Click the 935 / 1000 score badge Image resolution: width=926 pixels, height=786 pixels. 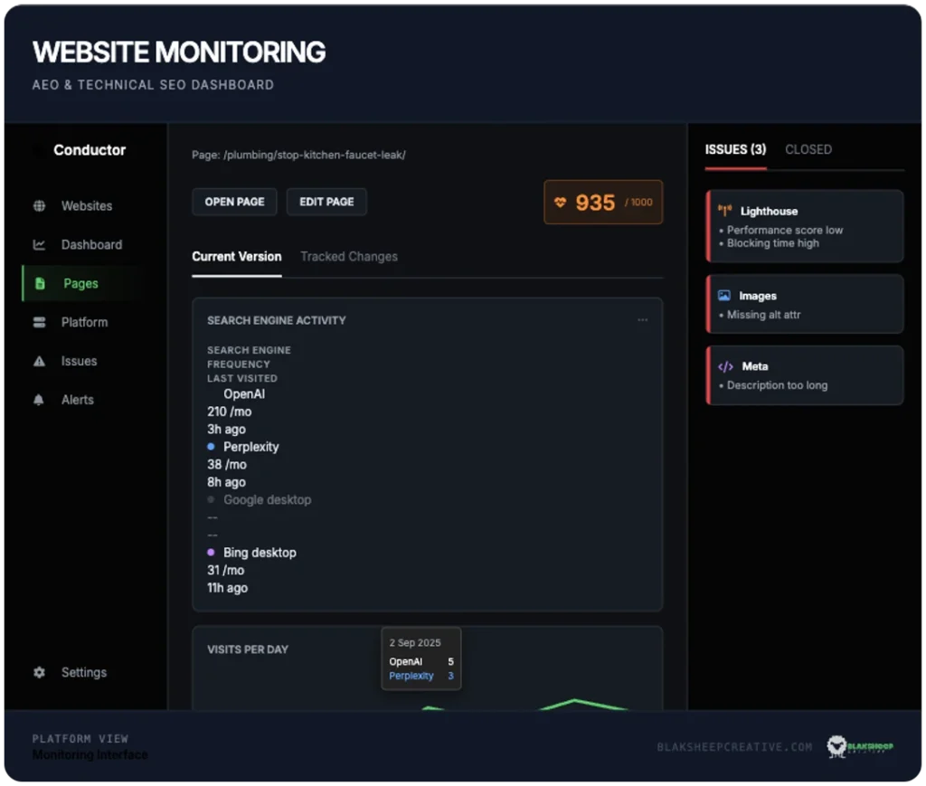(x=603, y=203)
